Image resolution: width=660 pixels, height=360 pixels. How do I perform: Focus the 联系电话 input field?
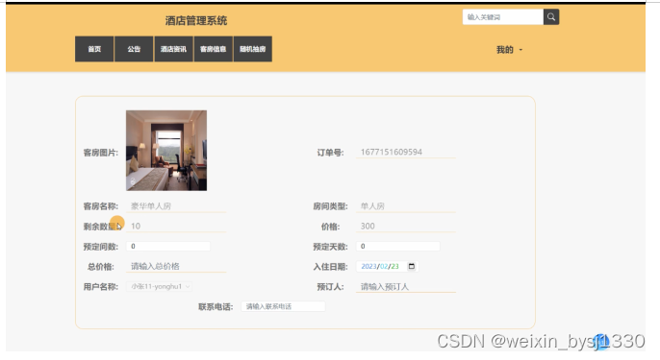click(283, 306)
